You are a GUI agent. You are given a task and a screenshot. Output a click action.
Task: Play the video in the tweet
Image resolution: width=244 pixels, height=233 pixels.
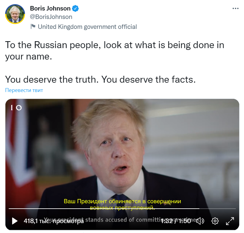(15, 221)
